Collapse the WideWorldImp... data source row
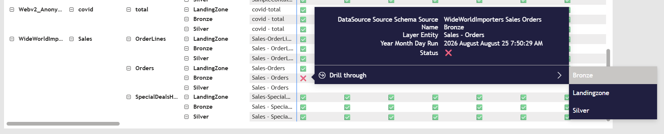This screenshot has height=134, width=664. 12,39
